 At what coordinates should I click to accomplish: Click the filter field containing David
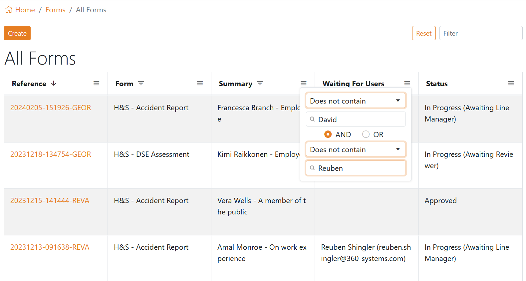360,119
